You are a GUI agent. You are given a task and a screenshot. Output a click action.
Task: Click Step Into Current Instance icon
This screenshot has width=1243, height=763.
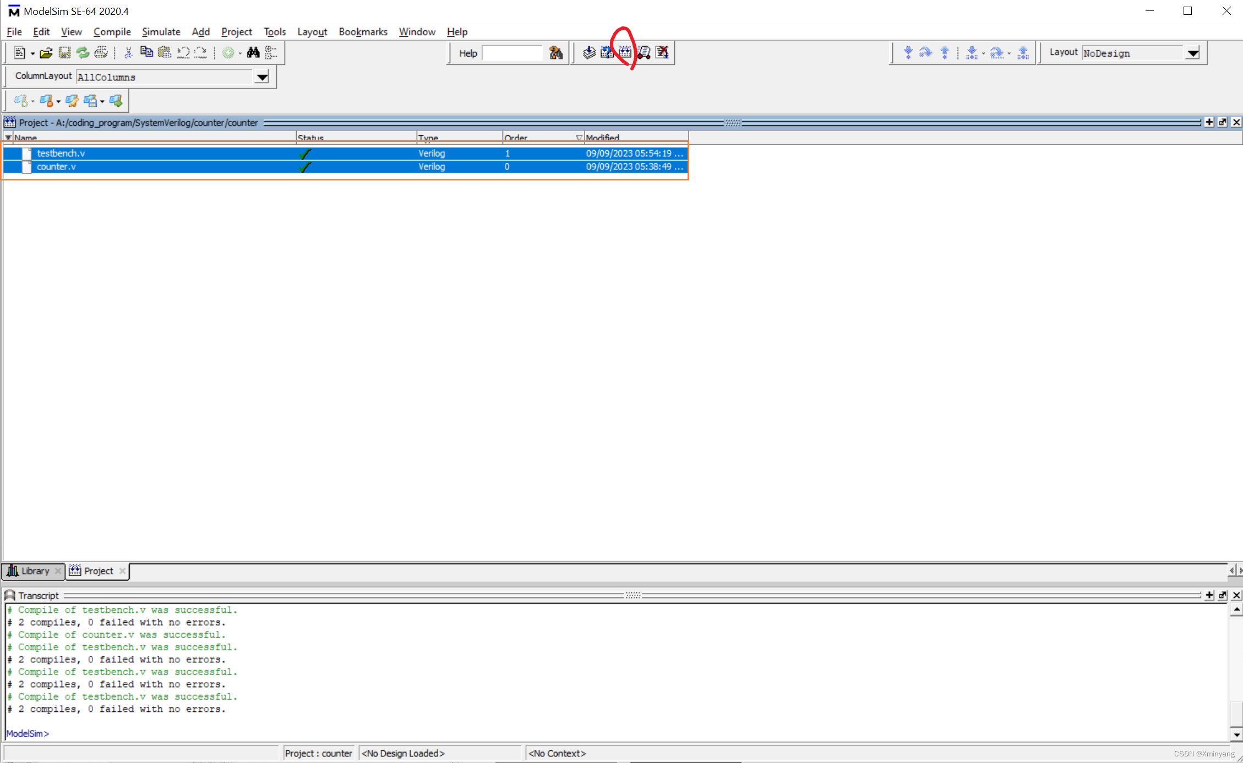(972, 53)
